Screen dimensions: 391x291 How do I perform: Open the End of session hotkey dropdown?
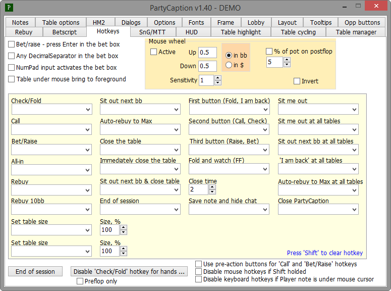[x=140, y=209]
